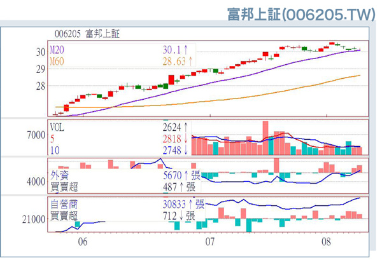The image size is (382, 272).
Task: Select the 08 month axis marker
Action: point(327,242)
